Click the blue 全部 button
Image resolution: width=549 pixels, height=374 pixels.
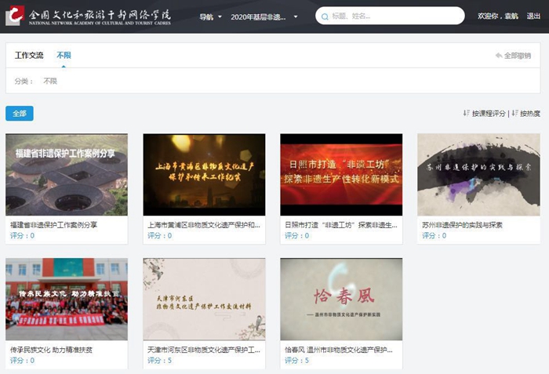(x=19, y=114)
